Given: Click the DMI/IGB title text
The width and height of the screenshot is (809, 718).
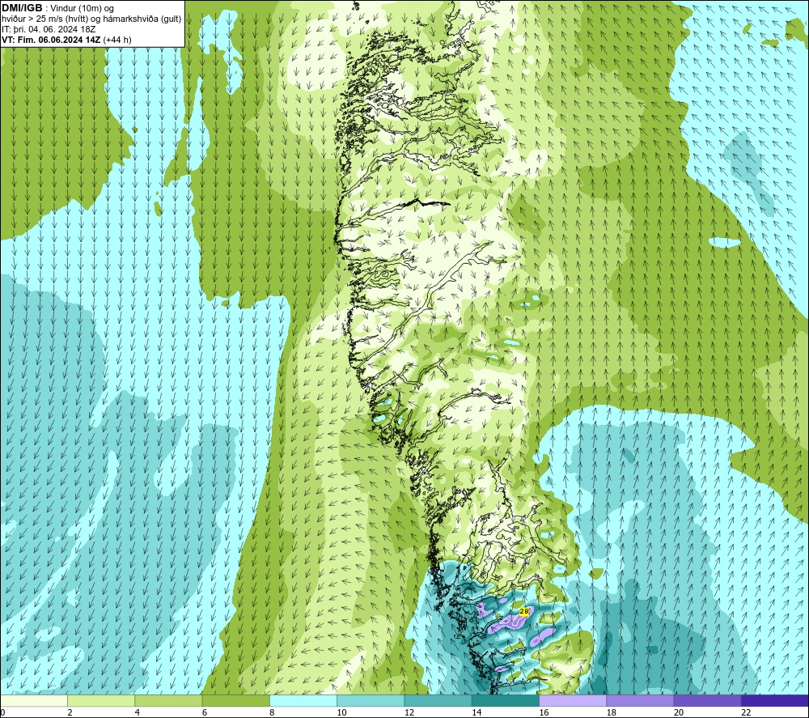Looking at the screenshot, I should point(22,8).
